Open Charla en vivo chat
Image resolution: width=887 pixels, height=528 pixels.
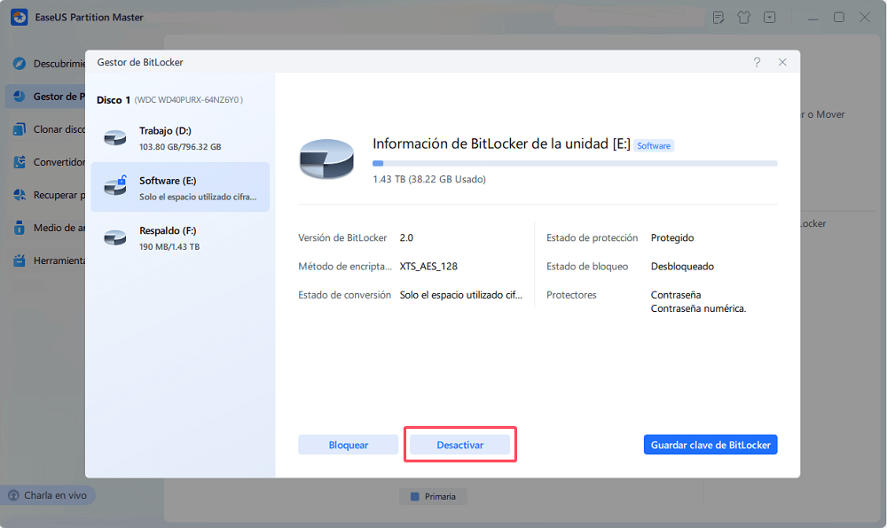point(48,495)
